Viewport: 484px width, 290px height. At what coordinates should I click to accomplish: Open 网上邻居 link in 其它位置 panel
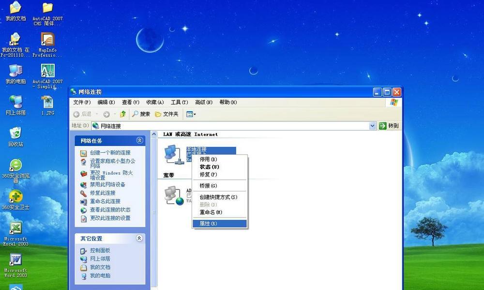100,259
